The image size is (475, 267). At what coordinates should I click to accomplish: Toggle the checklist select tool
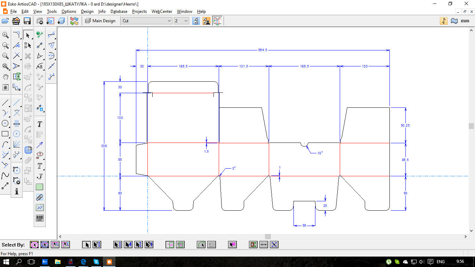point(28,45)
